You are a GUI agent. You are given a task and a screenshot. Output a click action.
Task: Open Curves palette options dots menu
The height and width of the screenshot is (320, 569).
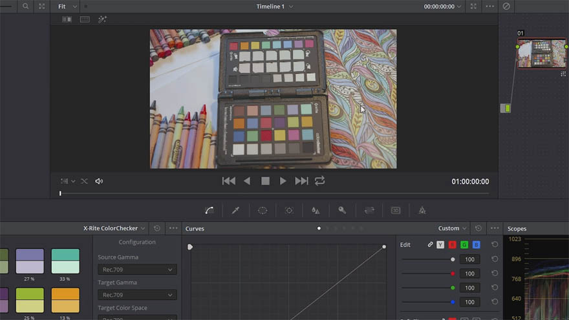495,228
